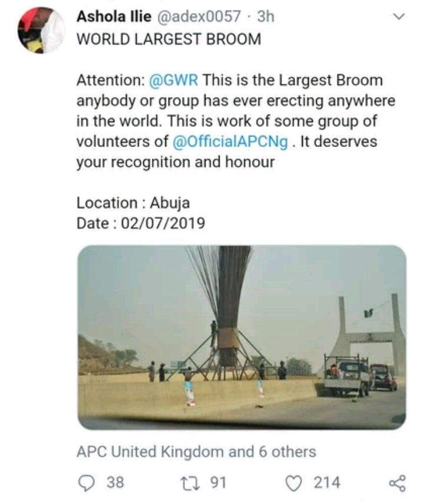Click the like count 214
The height and width of the screenshot is (501, 424).
(326, 483)
